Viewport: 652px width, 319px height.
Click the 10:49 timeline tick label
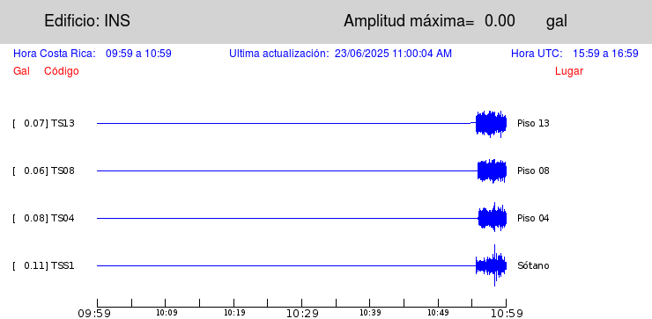[438, 313]
